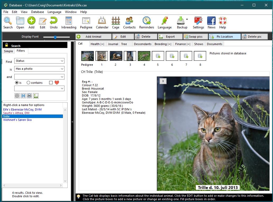
Task: Select Wehnert's Søren Sko in results
Action: [17, 120]
